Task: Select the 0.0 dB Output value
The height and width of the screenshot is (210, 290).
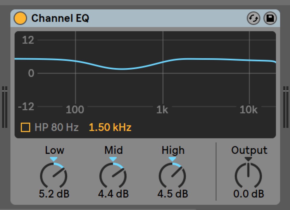Action: 249,194
